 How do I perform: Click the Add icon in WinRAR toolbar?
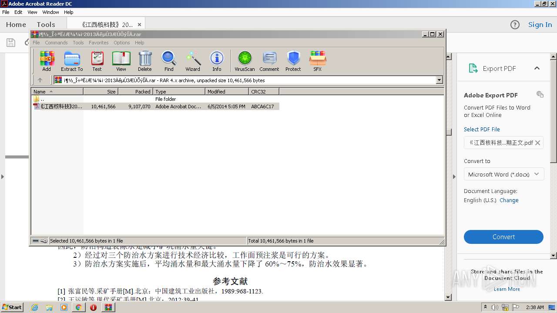47,61
